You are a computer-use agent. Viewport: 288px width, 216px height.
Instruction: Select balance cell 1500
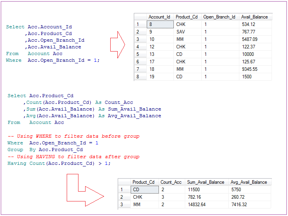255,77
